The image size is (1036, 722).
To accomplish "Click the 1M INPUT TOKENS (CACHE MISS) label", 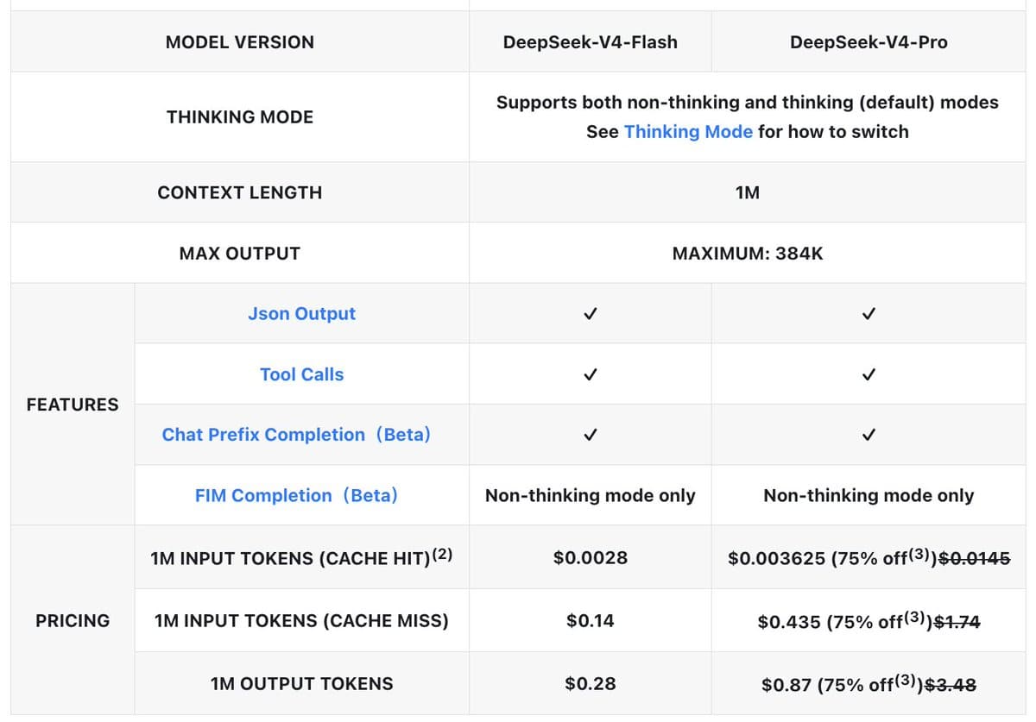I will point(301,620).
